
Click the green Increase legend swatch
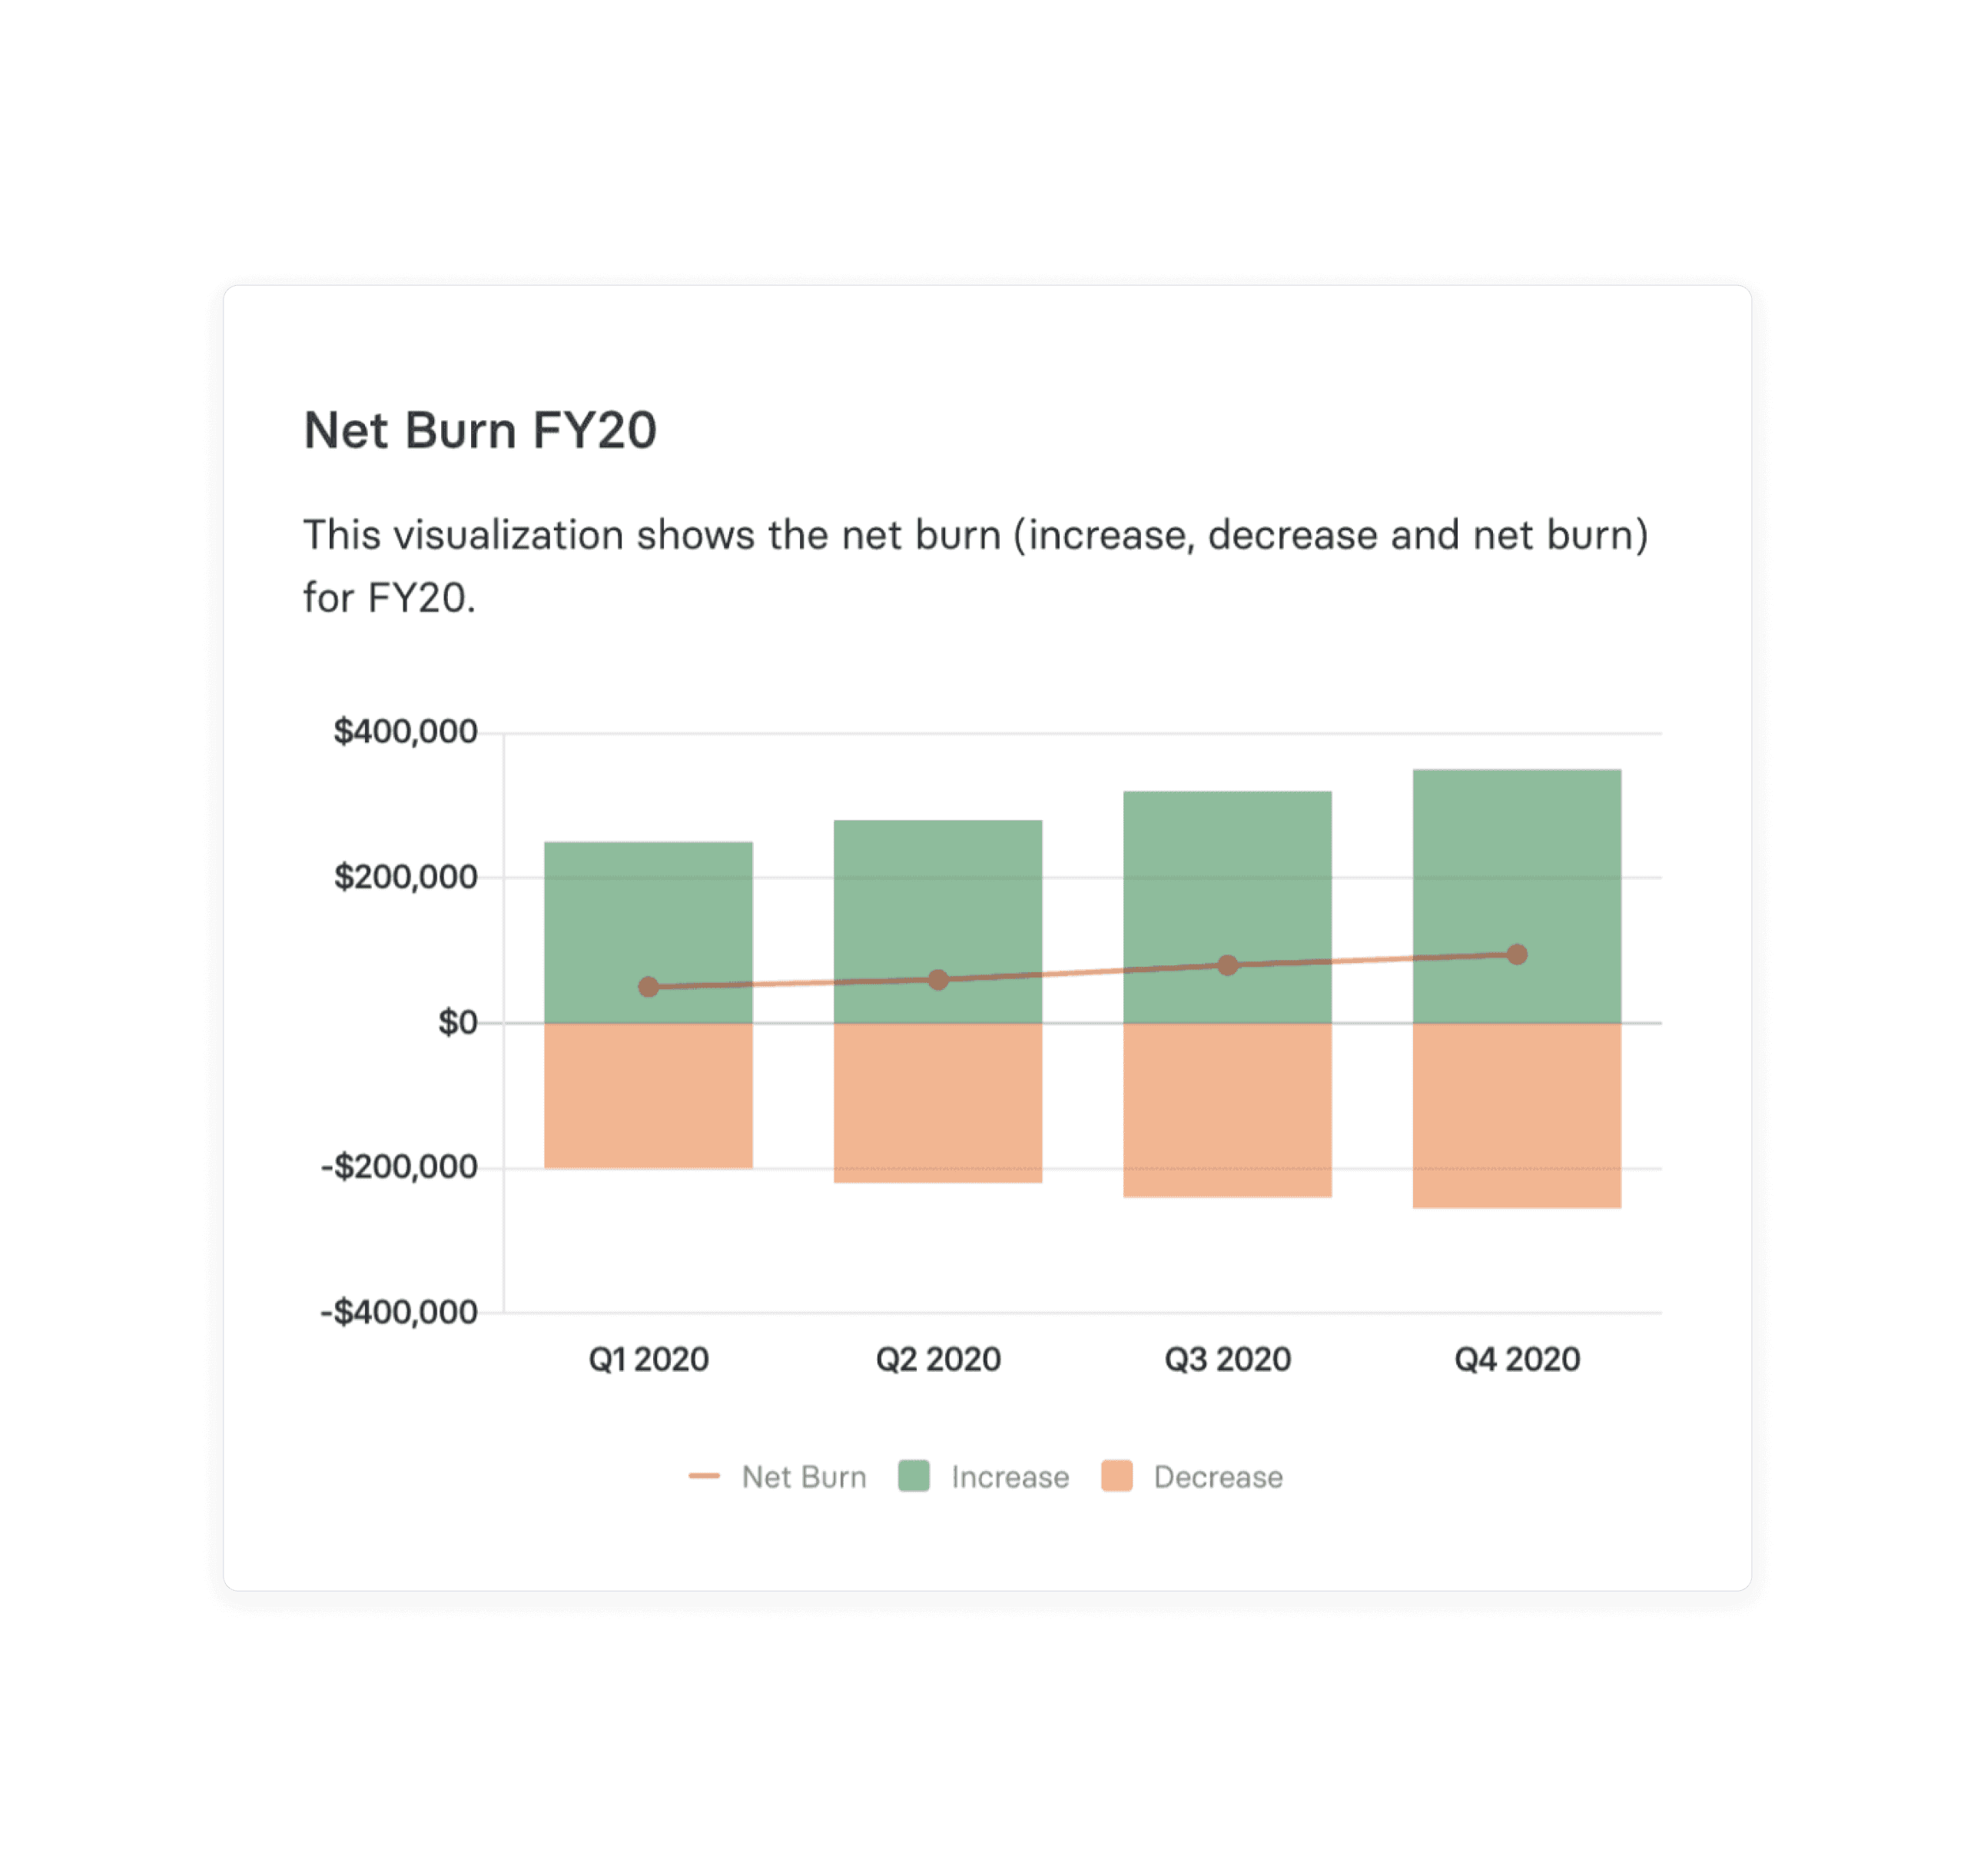coord(914,1476)
